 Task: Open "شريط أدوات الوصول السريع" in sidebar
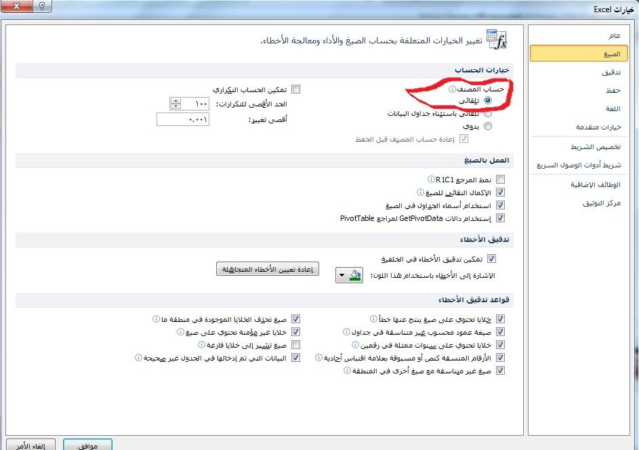579,165
